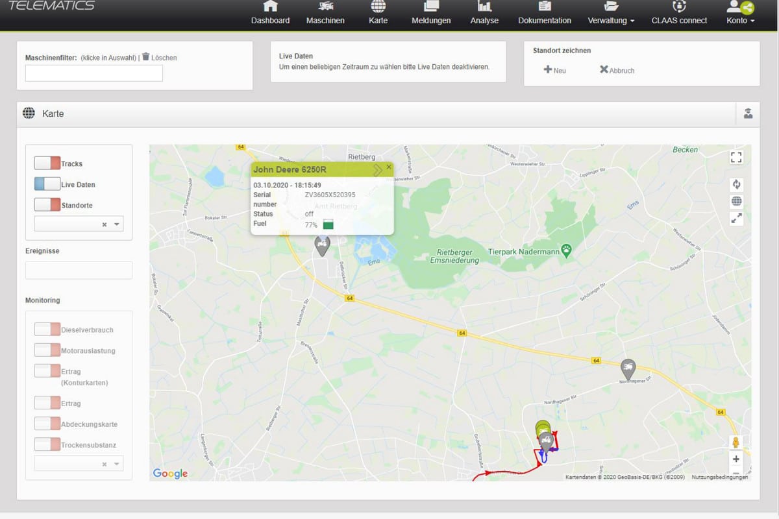The width and height of the screenshot is (779, 519).
Task: Expand the dropdown below Trockensubstanz
Action: pos(117,464)
